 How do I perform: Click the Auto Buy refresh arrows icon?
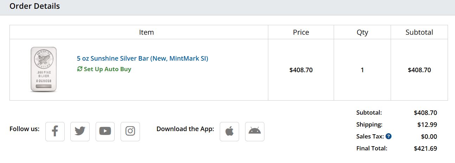click(80, 69)
